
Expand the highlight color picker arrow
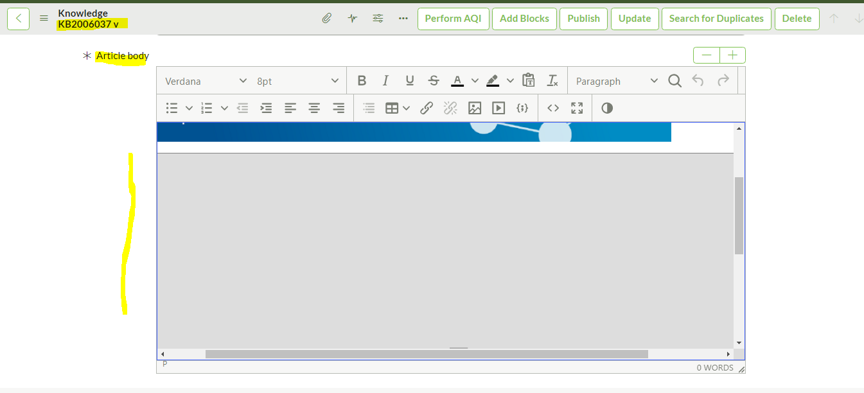[x=510, y=81]
